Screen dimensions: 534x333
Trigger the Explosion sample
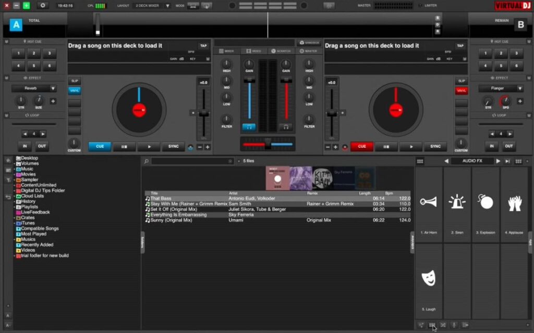pos(486,203)
